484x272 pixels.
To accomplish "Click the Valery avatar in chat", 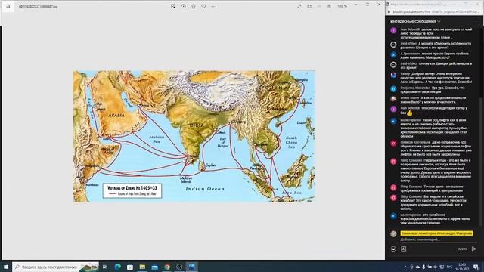I will [x=393, y=76].
